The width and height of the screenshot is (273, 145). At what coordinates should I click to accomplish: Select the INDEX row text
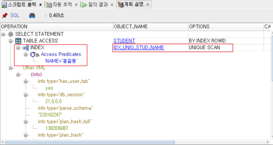click(37, 47)
